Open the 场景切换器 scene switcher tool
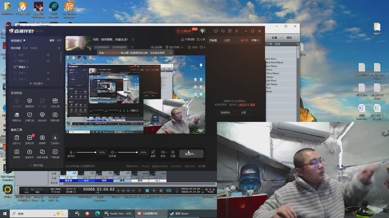Viewport: 389px width, 218px height. pos(42,152)
